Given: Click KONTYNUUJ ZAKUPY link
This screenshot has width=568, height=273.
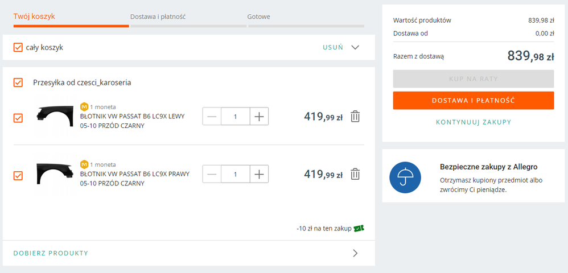Looking at the screenshot, I should [474, 122].
